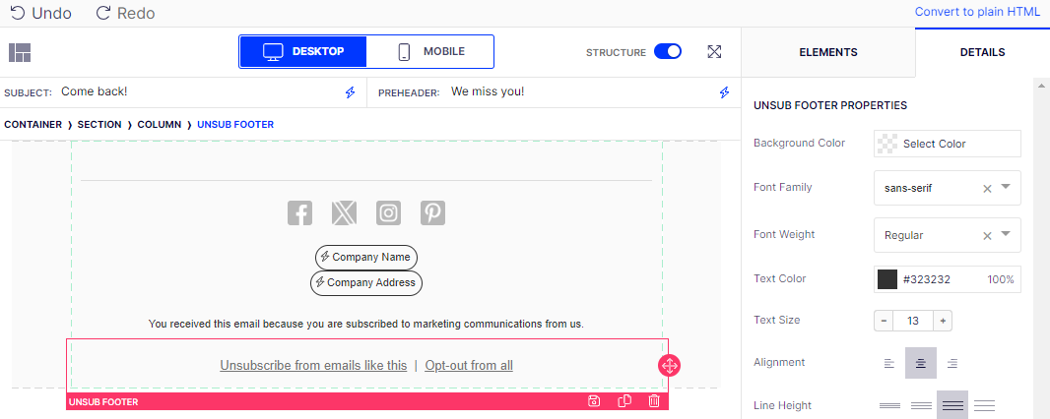Duplicate the Unsub Footer block
1050x419 pixels.
point(623,401)
